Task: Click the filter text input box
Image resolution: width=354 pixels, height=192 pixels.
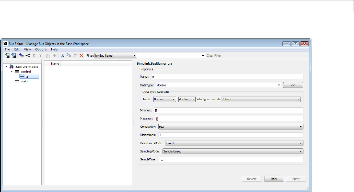Action: pos(169,56)
